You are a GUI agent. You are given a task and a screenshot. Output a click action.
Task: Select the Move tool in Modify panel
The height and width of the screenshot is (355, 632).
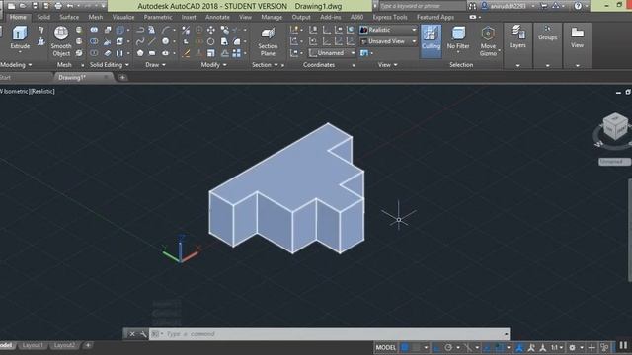tap(210, 30)
